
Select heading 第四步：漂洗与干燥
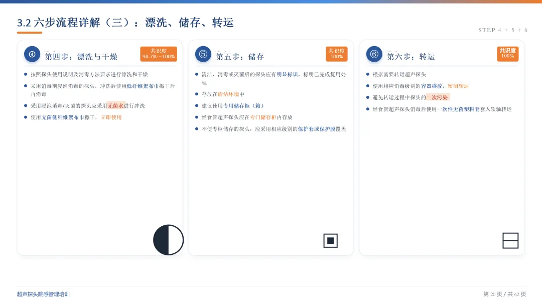[81, 57]
